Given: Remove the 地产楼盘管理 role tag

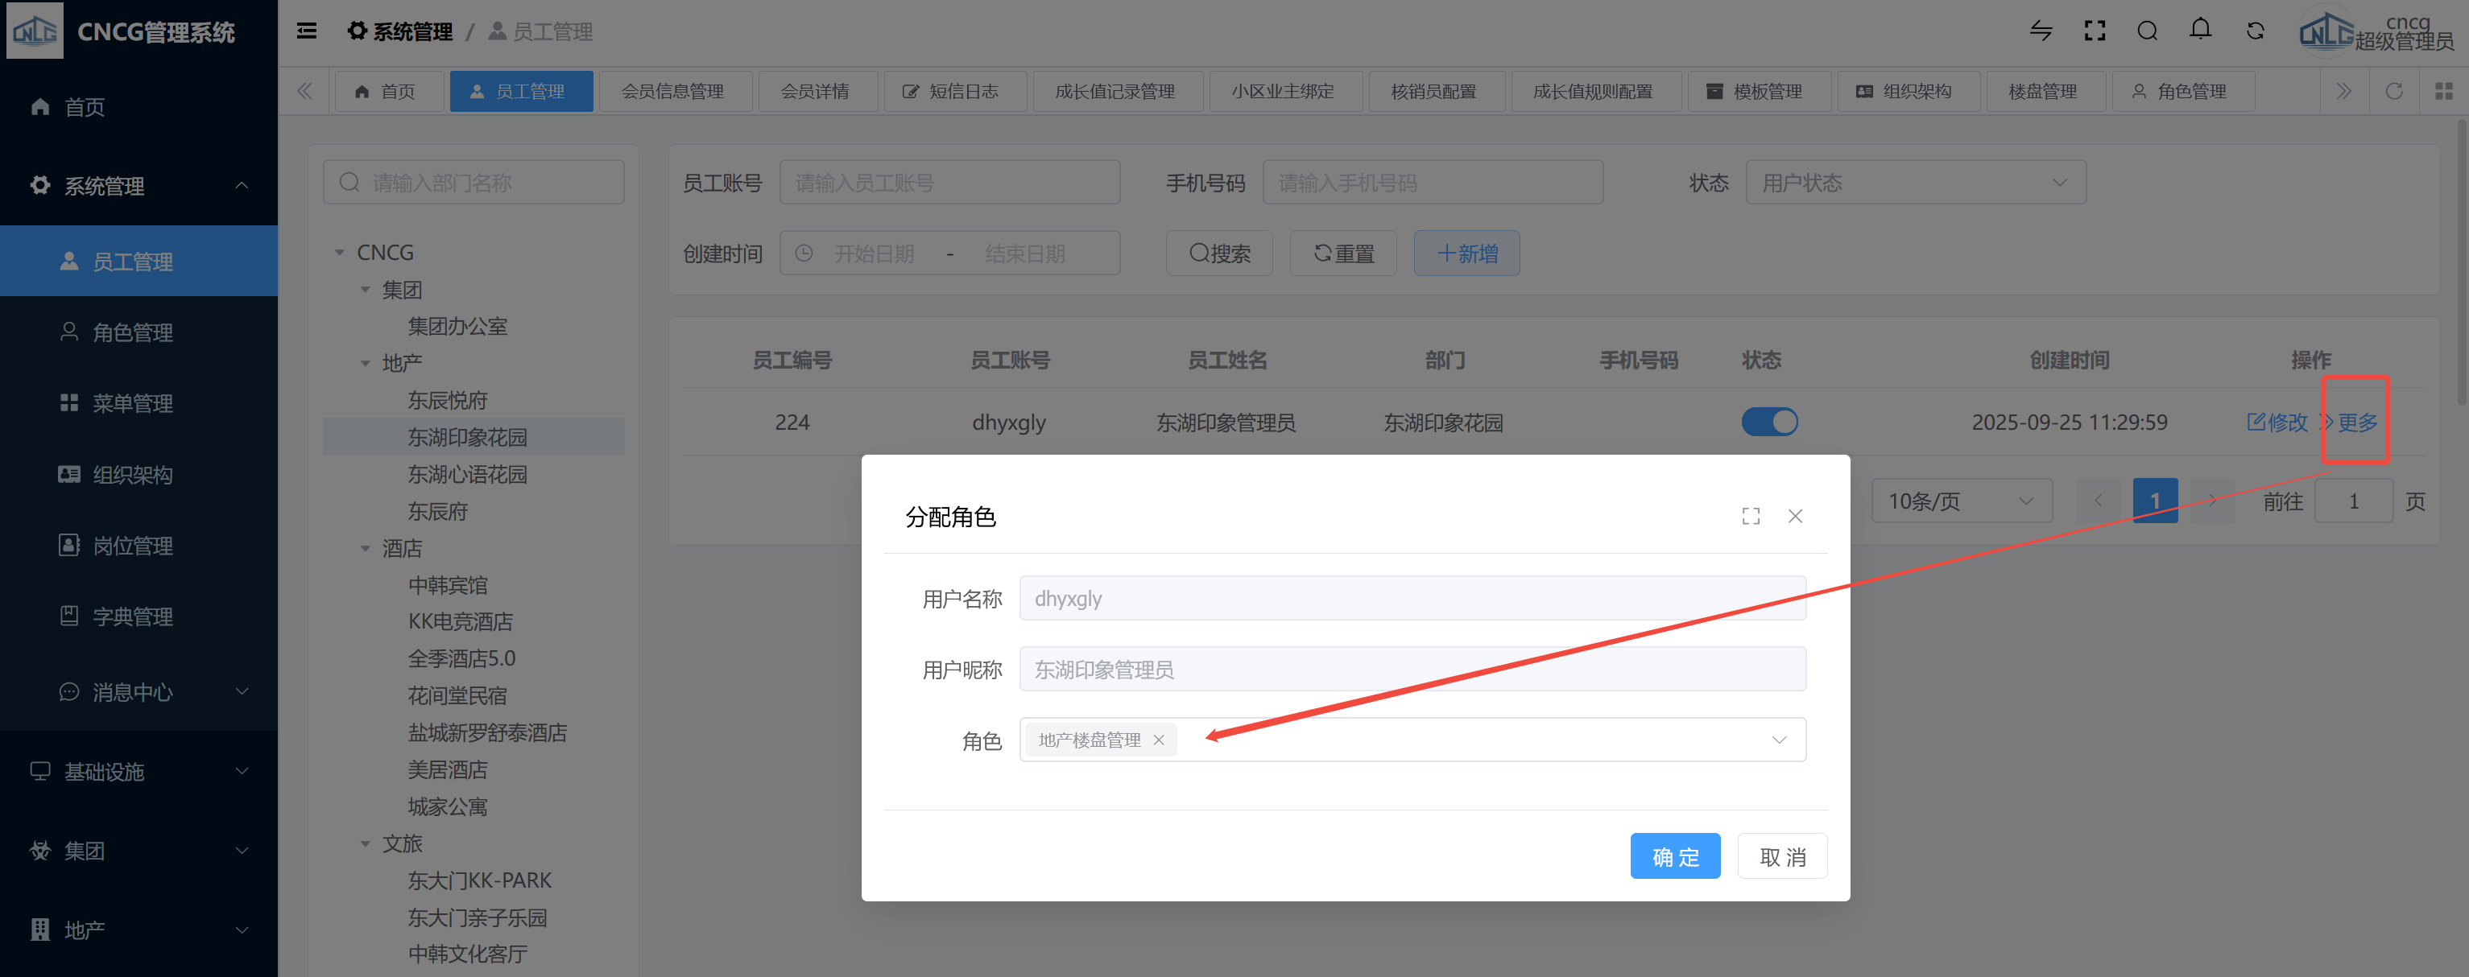Looking at the screenshot, I should click(x=1159, y=740).
